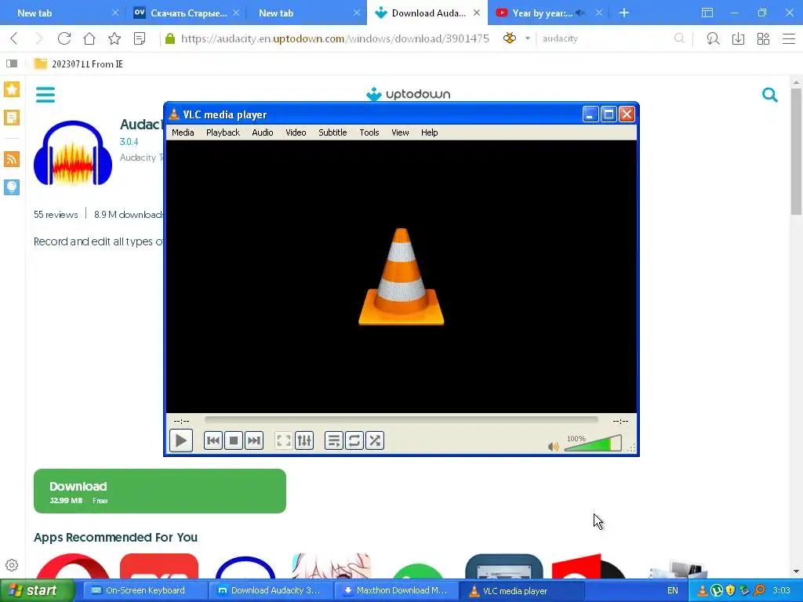This screenshot has width=803, height=602.
Task: Open the Help menu in VLC
Action: pos(429,132)
